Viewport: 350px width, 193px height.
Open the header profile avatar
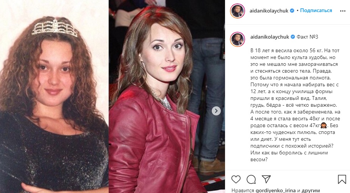(237, 11)
